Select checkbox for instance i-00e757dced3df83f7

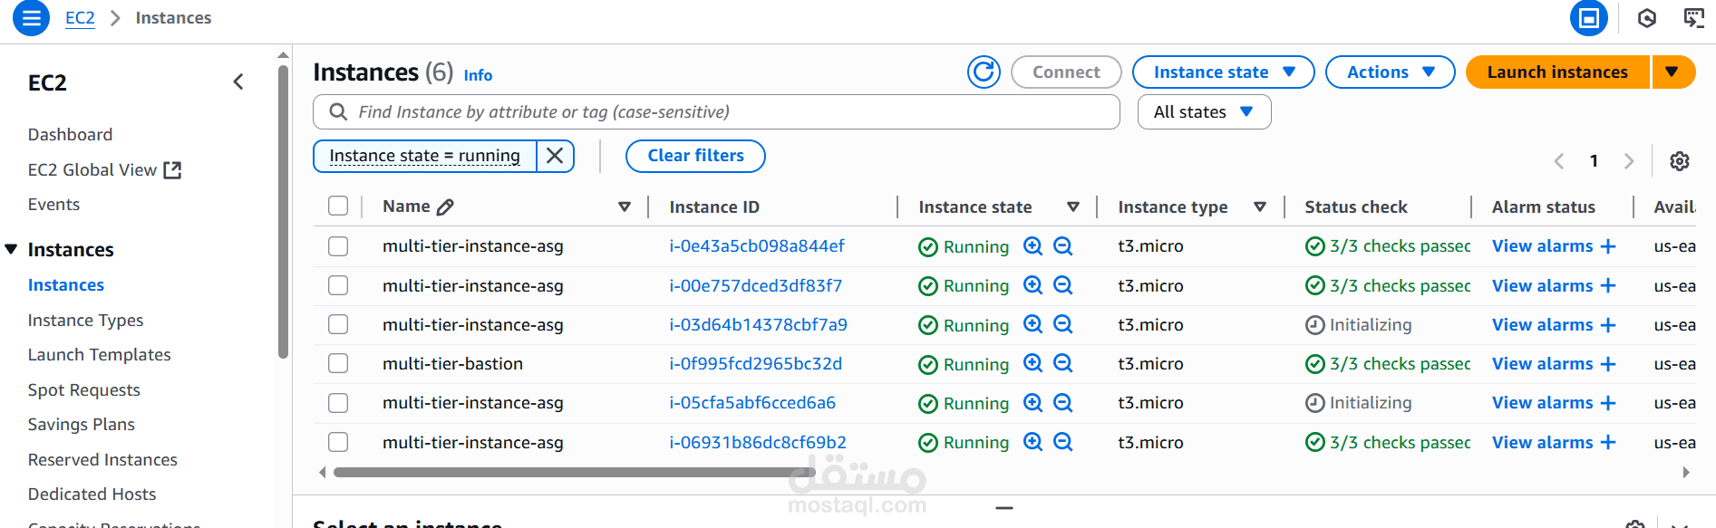pyautogui.click(x=338, y=285)
